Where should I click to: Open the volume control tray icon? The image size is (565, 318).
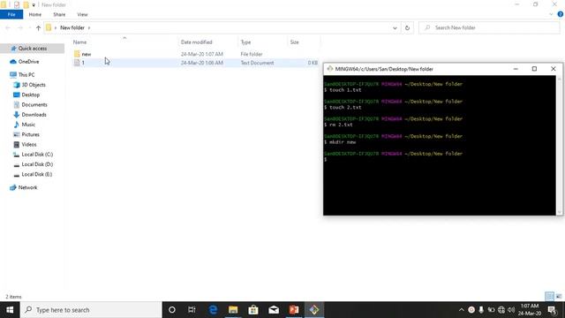[511, 310]
